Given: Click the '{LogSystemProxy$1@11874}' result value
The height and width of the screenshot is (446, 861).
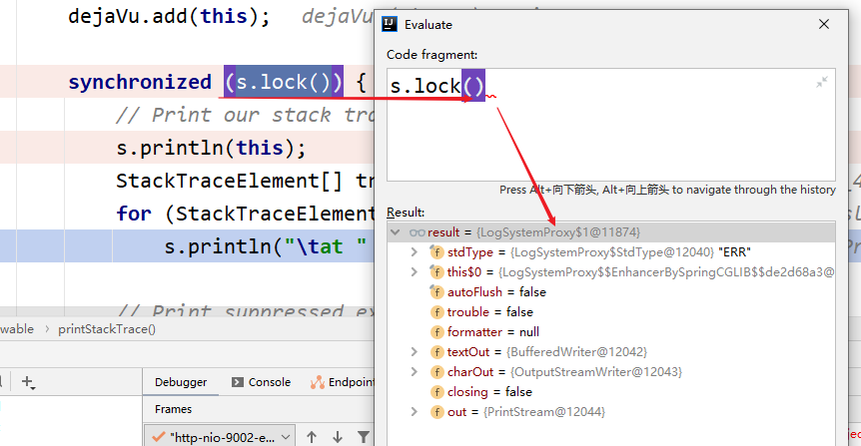Looking at the screenshot, I should click(x=558, y=232).
